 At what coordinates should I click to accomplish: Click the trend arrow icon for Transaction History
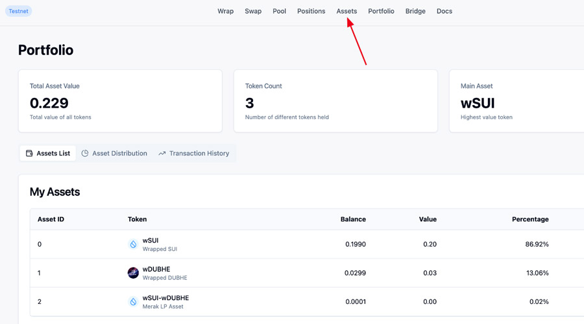pos(162,154)
